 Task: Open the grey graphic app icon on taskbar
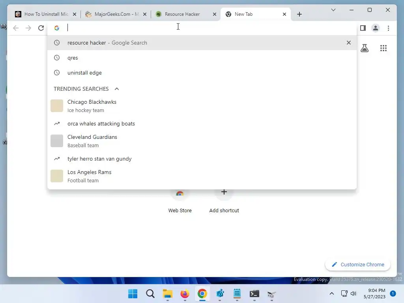coord(271,294)
